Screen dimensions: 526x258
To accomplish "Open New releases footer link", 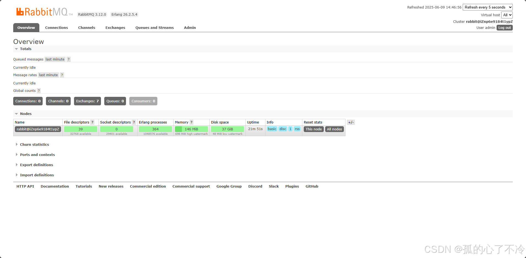I will [111, 186].
